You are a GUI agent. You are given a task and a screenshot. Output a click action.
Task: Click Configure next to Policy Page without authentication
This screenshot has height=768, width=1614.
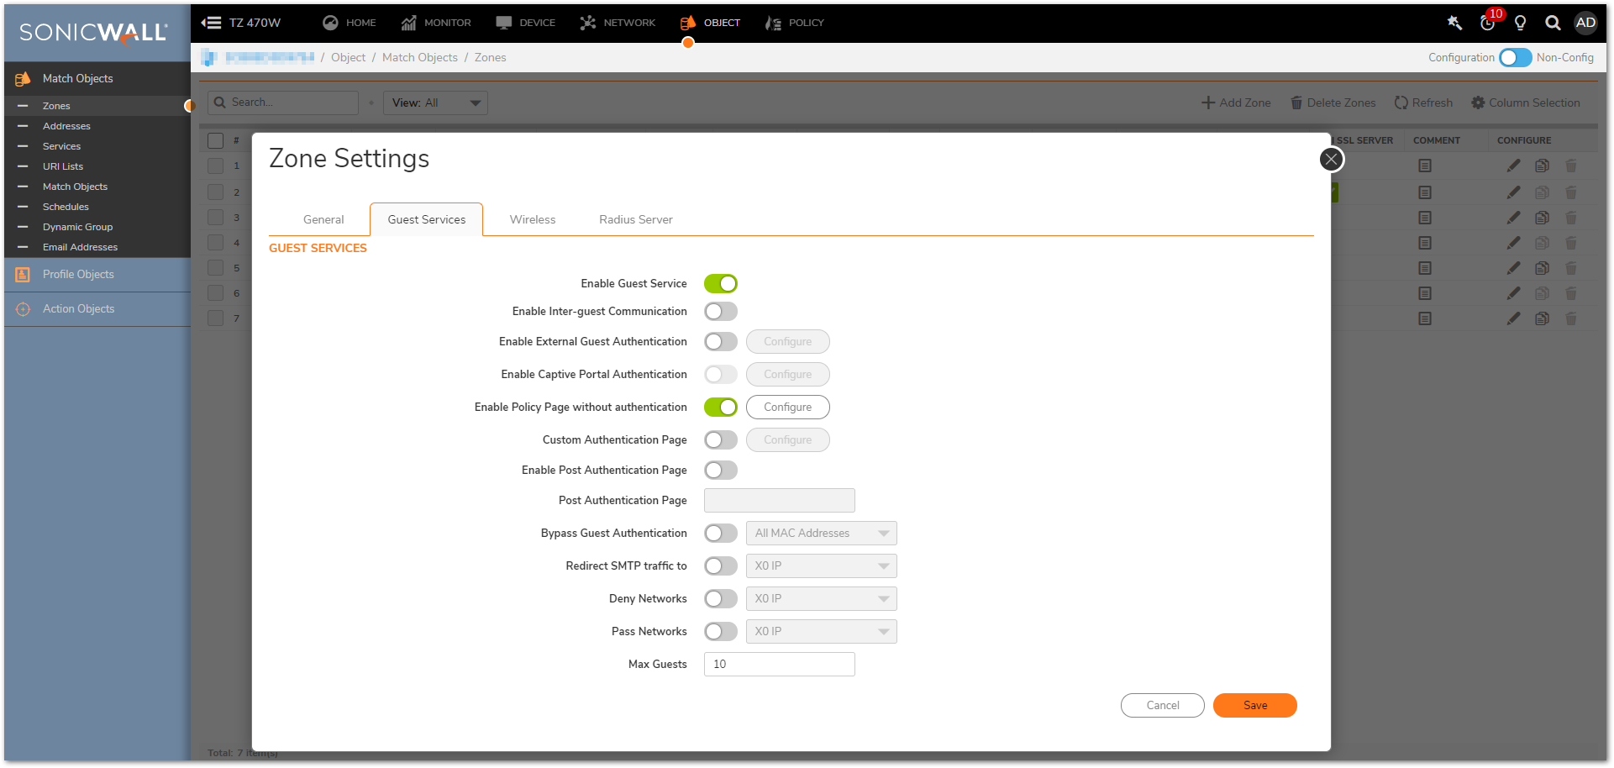point(787,408)
